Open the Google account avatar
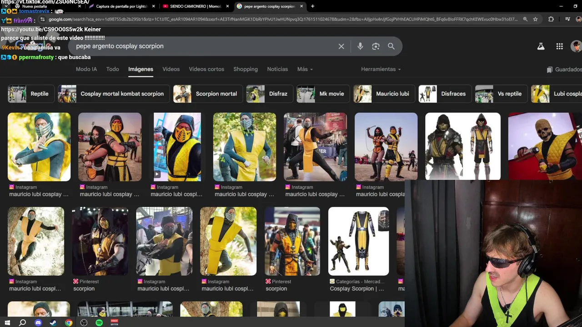The height and width of the screenshot is (327, 582). tap(576, 46)
